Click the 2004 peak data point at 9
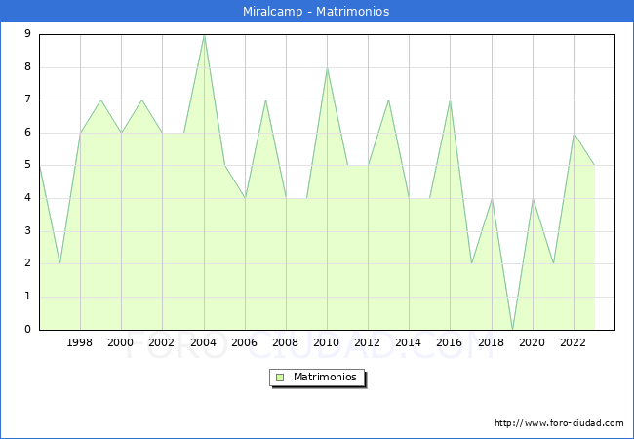The image size is (634, 439). [204, 35]
